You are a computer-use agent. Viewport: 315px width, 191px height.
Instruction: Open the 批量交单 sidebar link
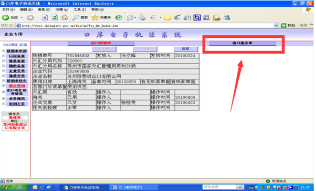17,76
